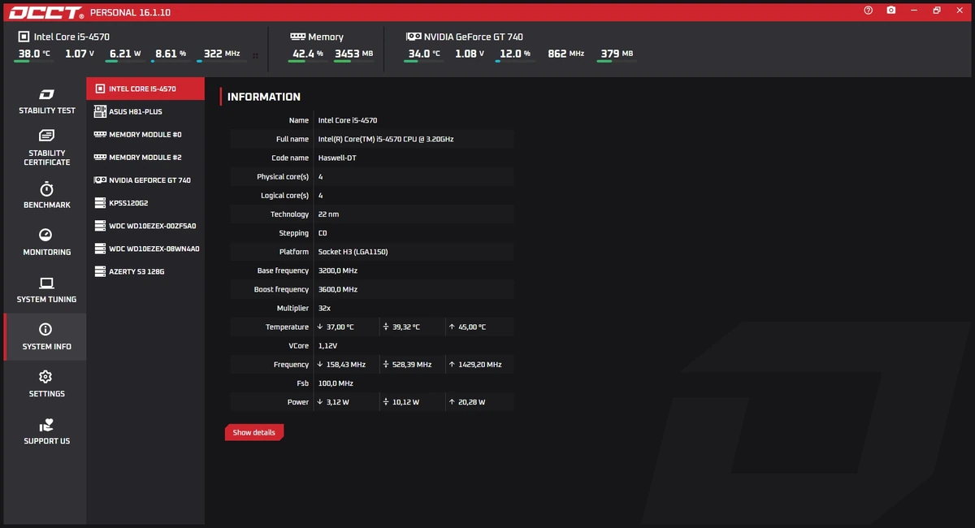Click the Platform value Socket H3 (LGA1150)
Viewport: 975px width, 528px height.
(353, 252)
